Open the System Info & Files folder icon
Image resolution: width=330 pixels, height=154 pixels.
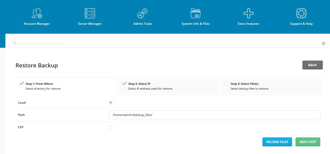pos(196,13)
